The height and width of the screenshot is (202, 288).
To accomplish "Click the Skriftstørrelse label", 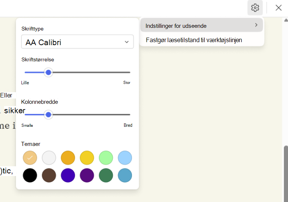I will click(38, 59).
